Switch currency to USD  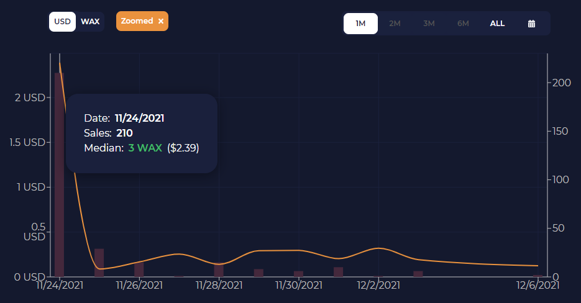pyautogui.click(x=62, y=22)
